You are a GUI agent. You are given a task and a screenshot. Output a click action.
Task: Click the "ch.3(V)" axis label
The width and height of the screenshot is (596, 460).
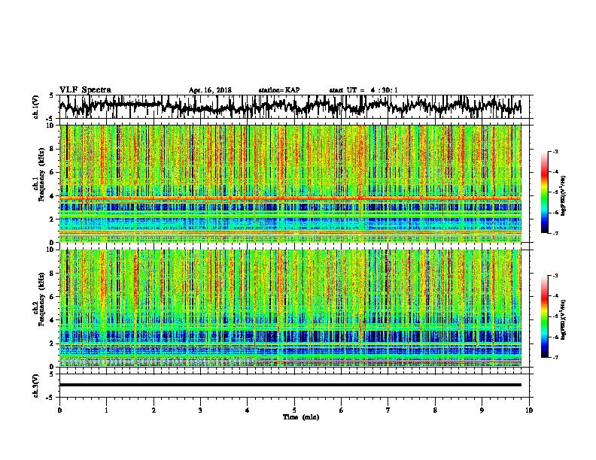click(x=36, y=386)
